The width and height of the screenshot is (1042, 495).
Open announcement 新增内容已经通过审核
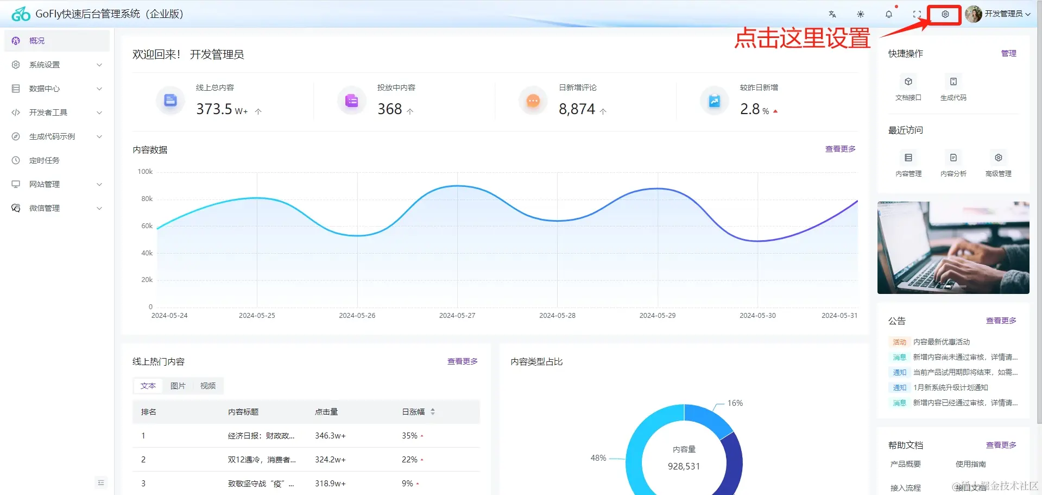965,403
